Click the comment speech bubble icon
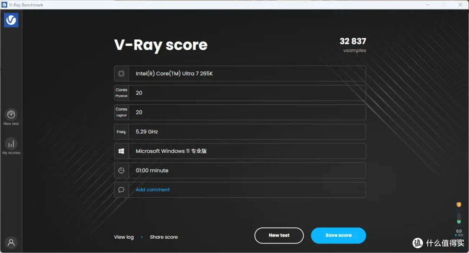This screenshot has width=469, height=253. pyautogui.click(x=121, y=190)
